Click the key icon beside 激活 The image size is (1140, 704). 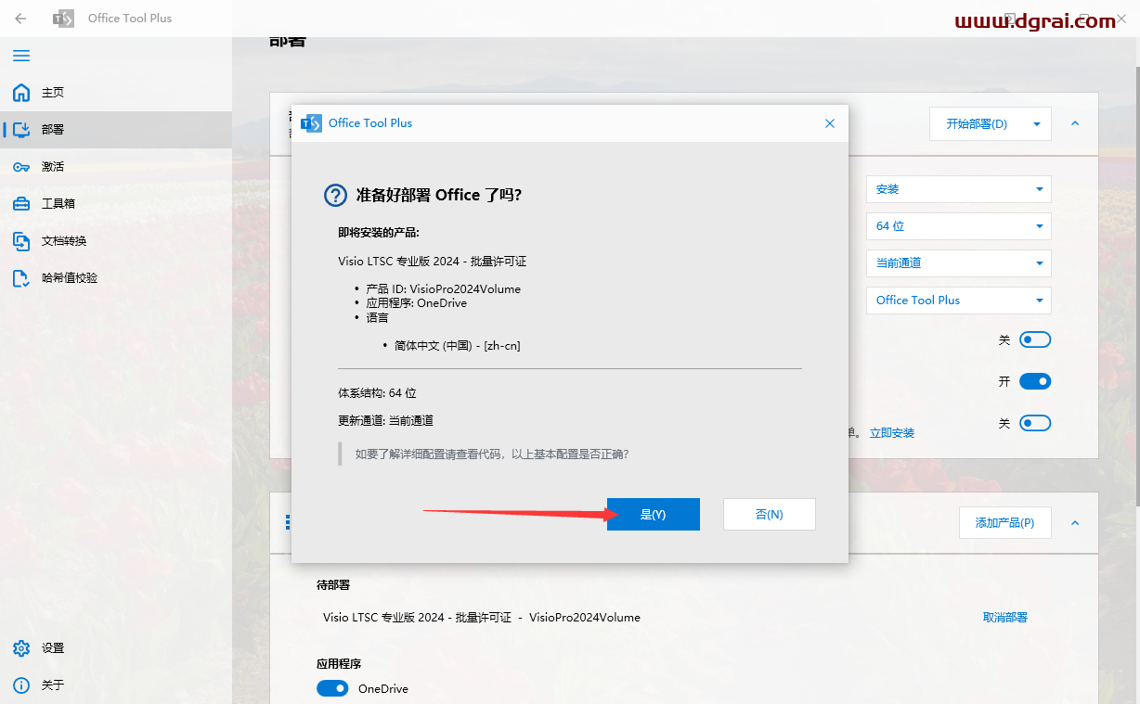(21, 167)
